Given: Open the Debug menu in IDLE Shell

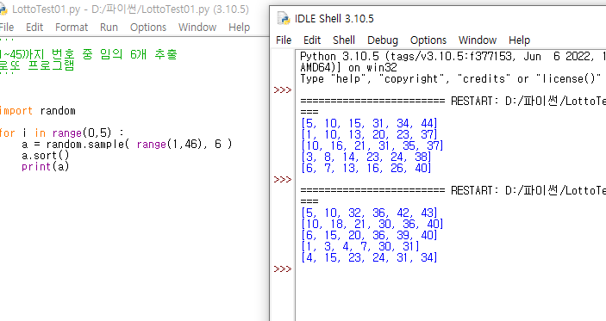Looking at the screenshot, I should point(382,40).
